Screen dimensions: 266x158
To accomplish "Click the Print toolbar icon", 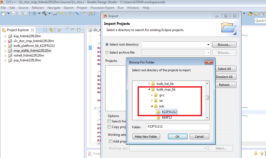I will (x=26, y=14).
